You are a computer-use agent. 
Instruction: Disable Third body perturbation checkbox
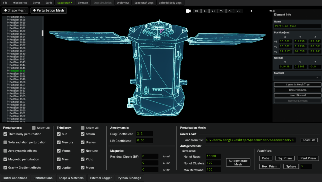point(5,134)
